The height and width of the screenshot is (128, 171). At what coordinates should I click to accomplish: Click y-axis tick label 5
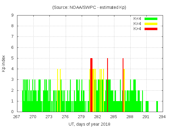[13, 58]
